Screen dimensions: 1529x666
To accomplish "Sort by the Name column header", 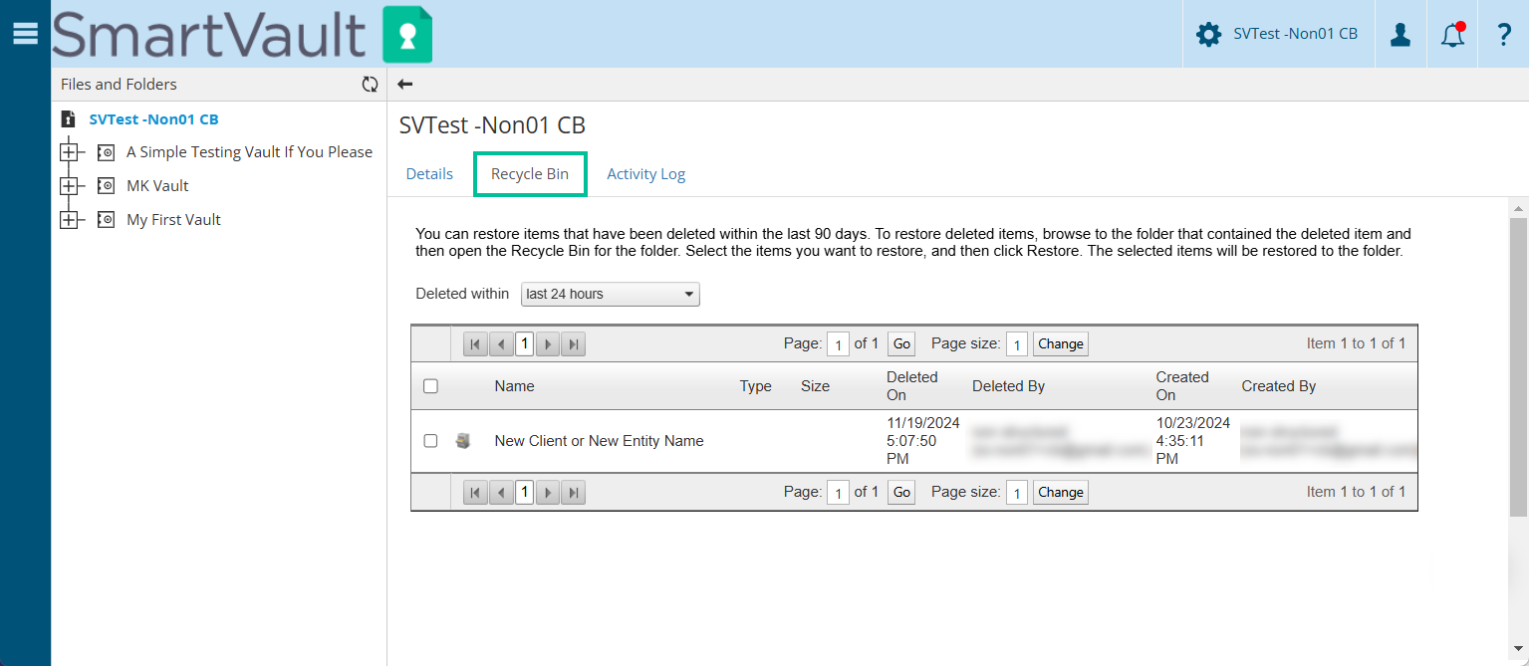I will click(514, 386).
